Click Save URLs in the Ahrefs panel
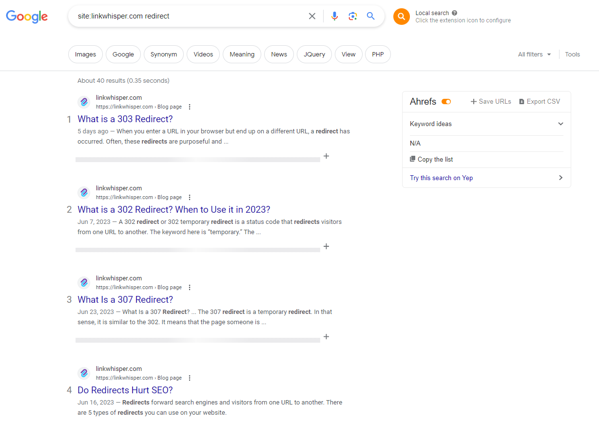The image size is (599, 423). [x=491, y=101]
